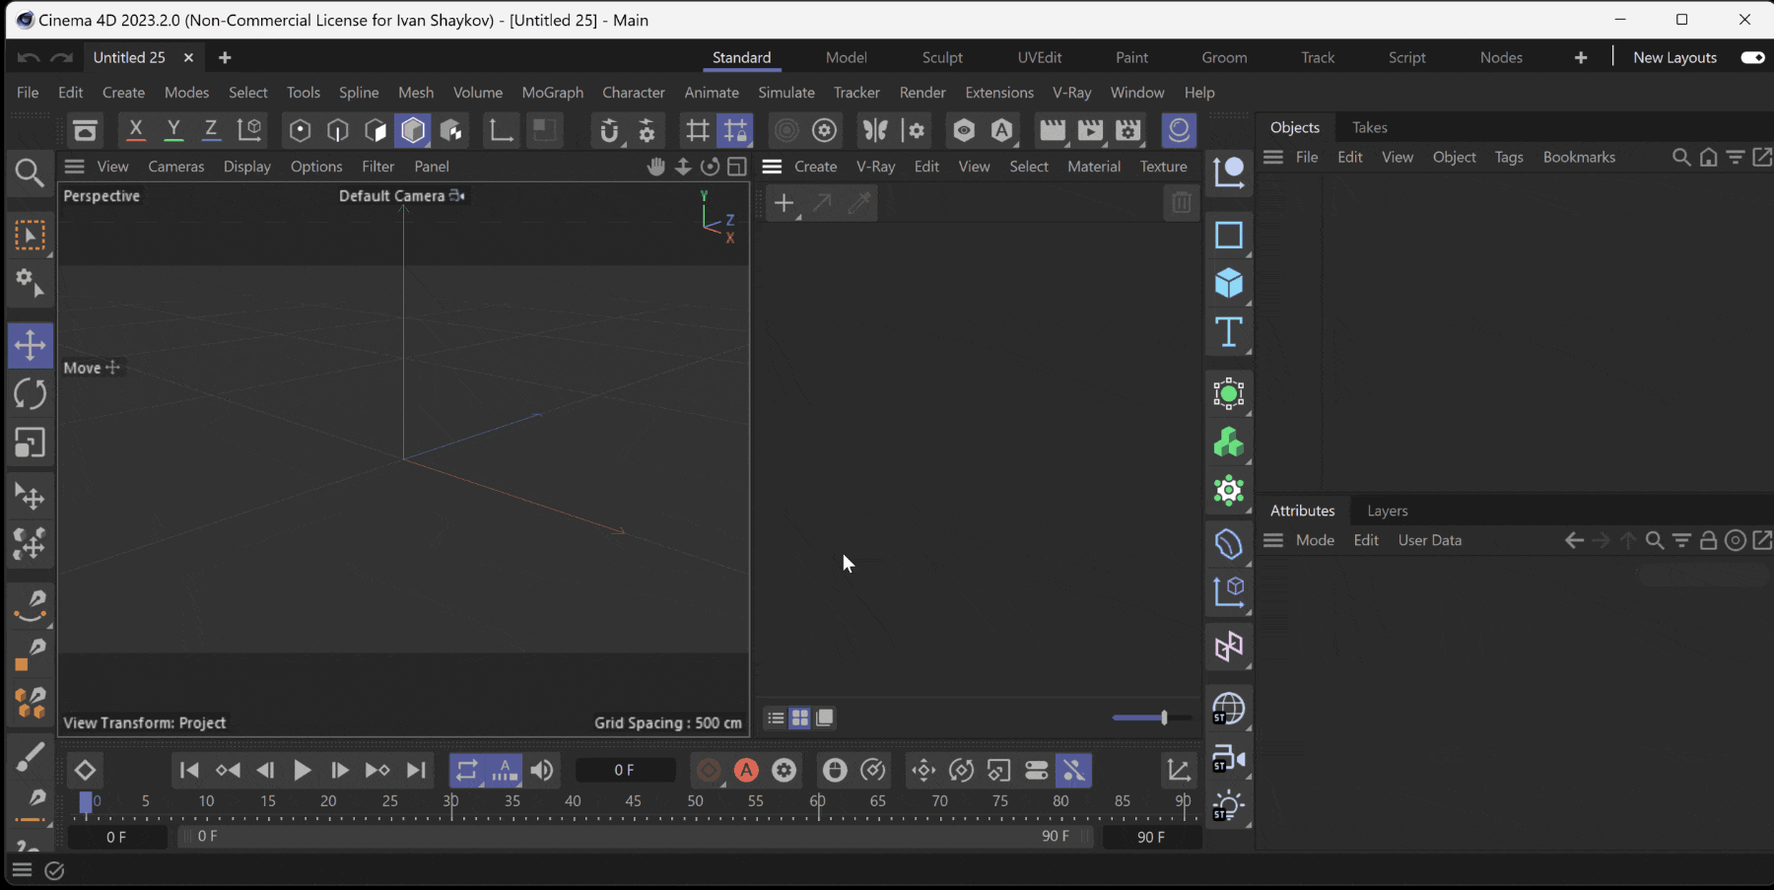This screenshot has width=1774, height=890.
Task: Jump to the animation start
Action: [189, 770]
